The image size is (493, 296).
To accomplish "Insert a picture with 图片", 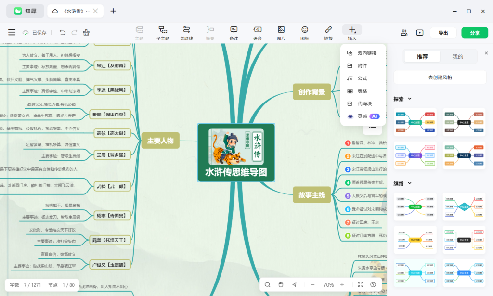I will coord(281,33).
